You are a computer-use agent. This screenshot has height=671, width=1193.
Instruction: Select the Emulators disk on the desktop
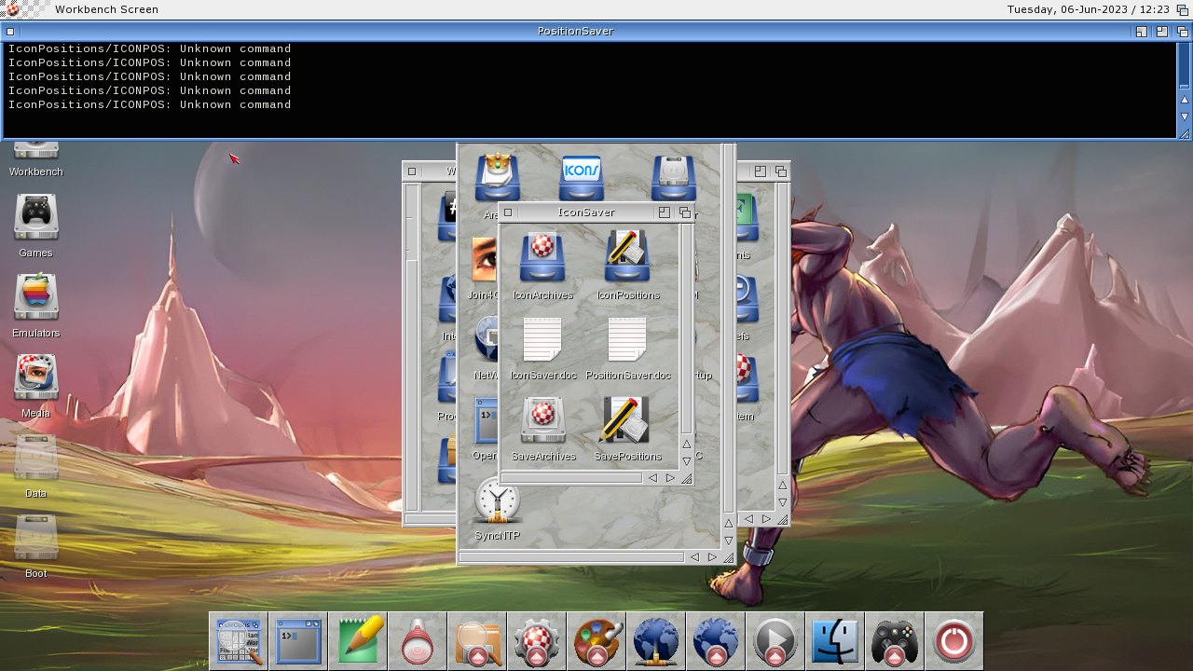tap(36, 298)
